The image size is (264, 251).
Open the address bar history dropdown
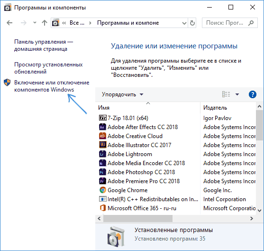[184, 23]
